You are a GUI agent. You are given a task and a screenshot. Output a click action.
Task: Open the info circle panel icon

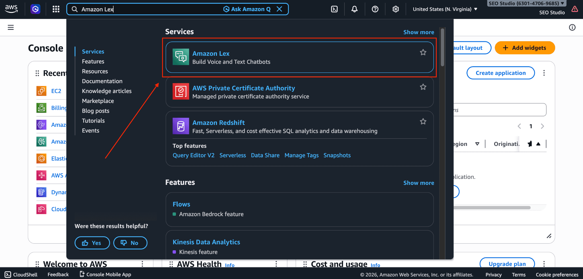click(572, 27)
